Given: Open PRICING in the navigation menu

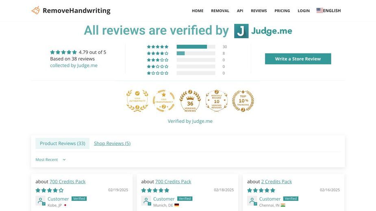Looking at the screenshot, I should point(282,11).
